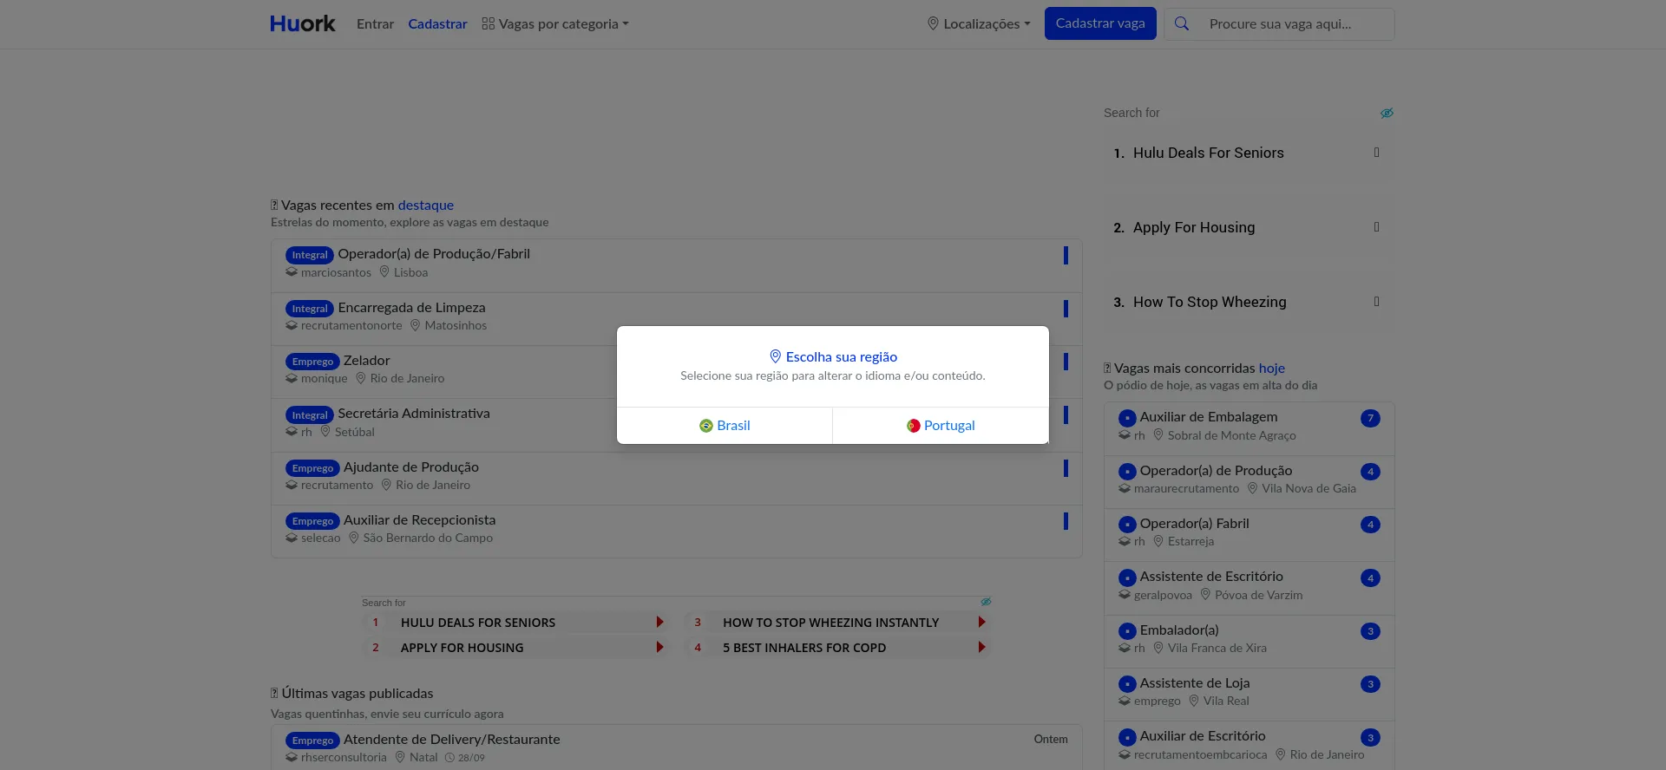This screenshot has height=770, width=1666.
Task: Click the eye icon on the banner ad
Action: pos(986,602)
